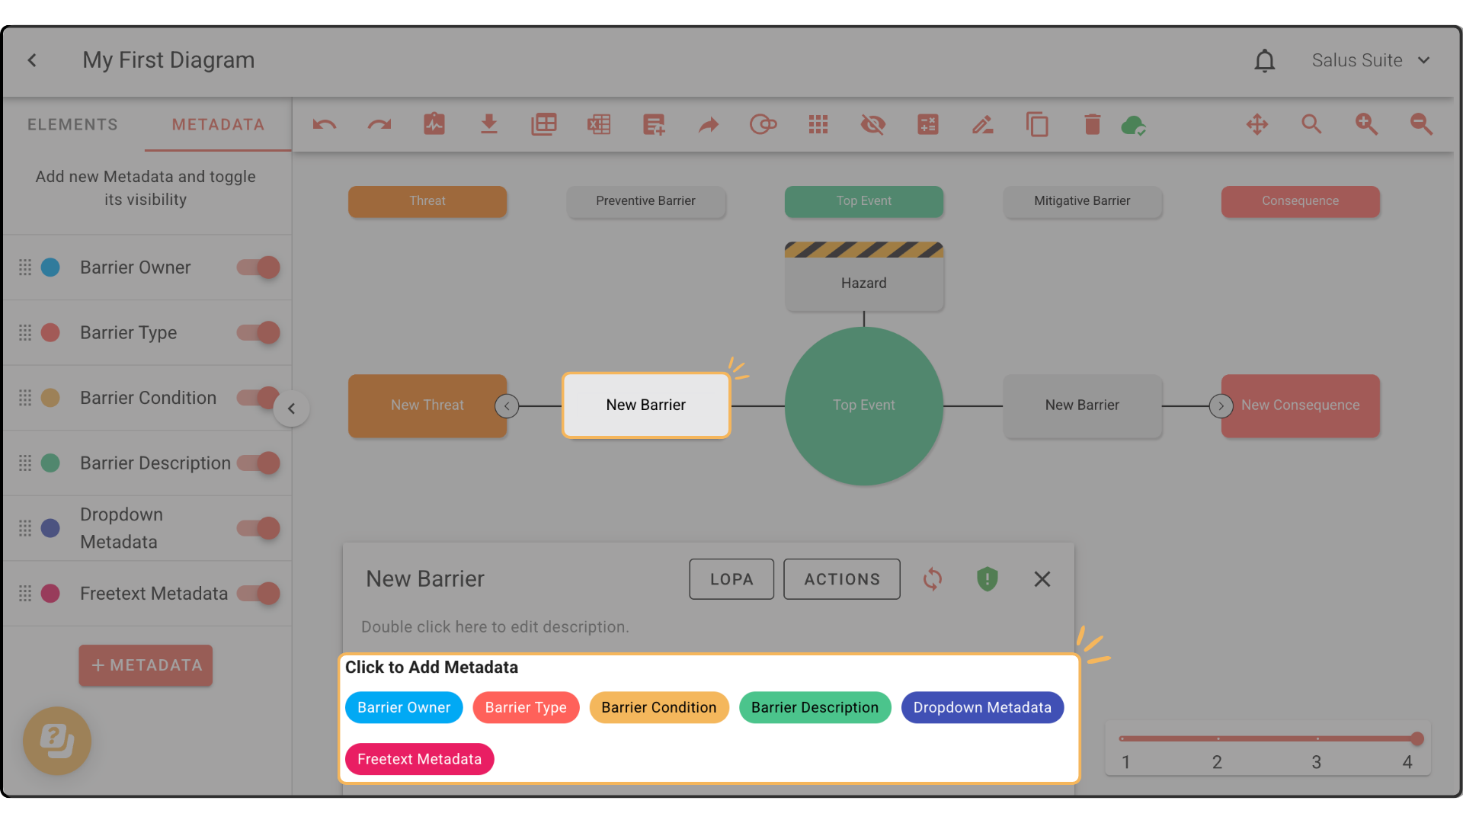
Task: Expand arrow beside New Consequence node
Action: 1221,406
